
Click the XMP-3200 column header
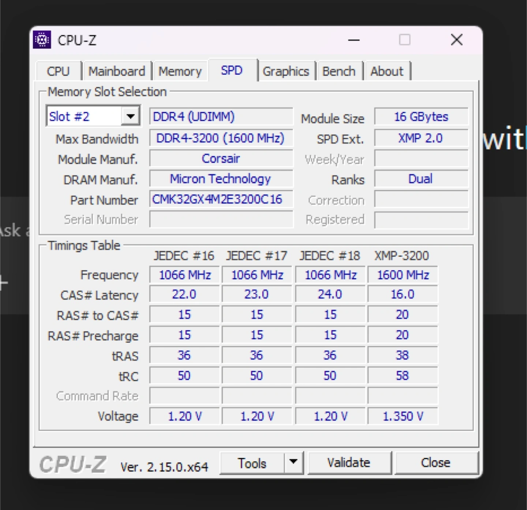coord(401,256)
